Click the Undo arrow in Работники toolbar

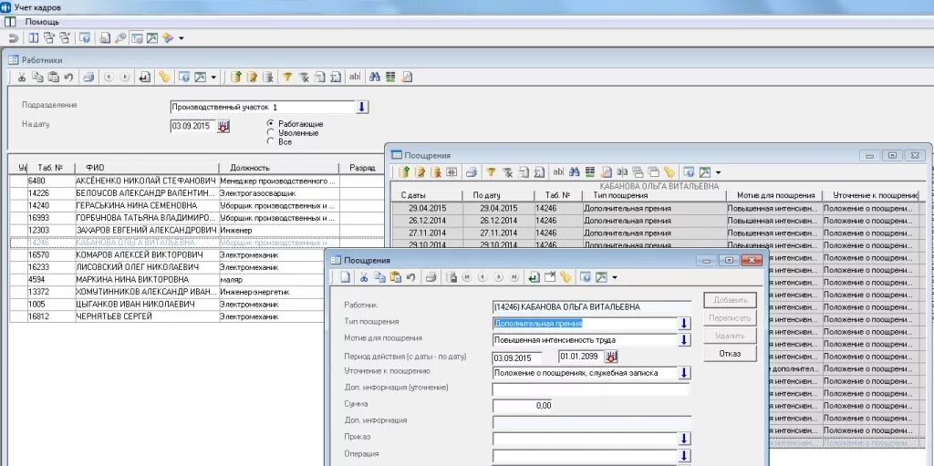pos(67,77)
